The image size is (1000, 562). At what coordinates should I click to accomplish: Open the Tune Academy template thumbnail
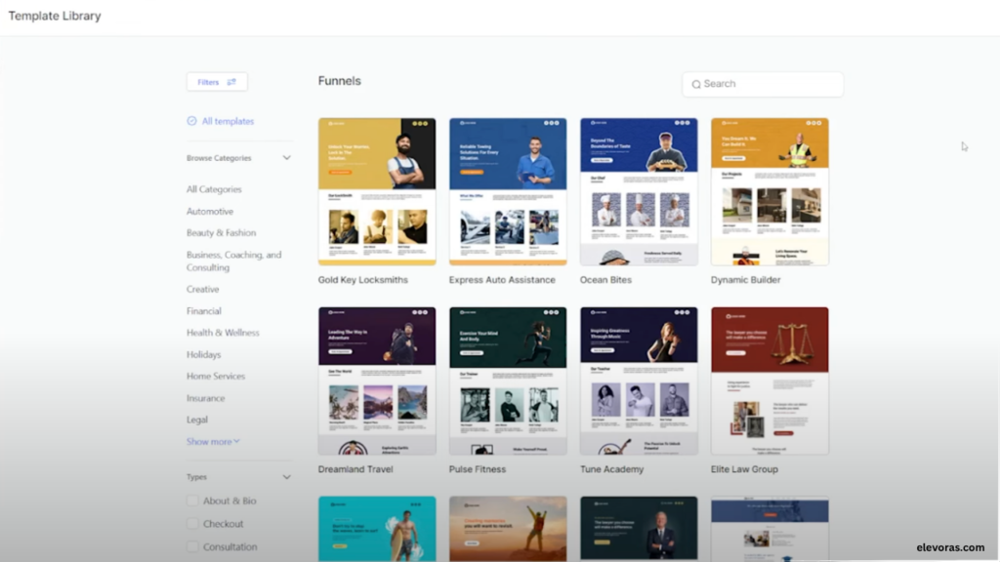(639, 381)
